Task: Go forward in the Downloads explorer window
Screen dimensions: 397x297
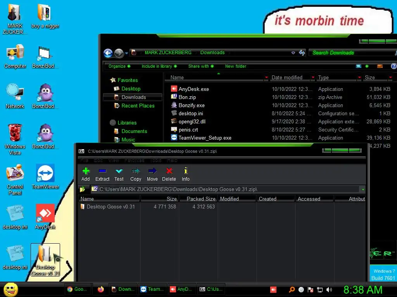Action: click(119, 53)
